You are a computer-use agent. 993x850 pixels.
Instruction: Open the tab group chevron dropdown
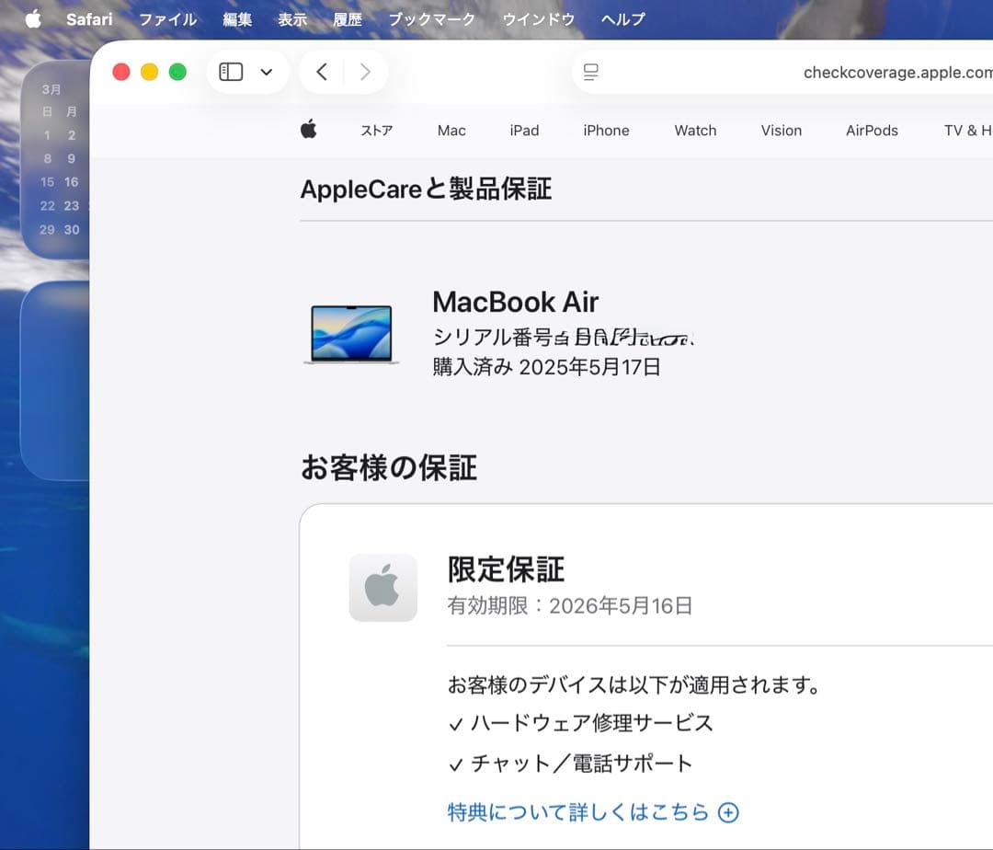pyautogui.click(x=267, y=71)
